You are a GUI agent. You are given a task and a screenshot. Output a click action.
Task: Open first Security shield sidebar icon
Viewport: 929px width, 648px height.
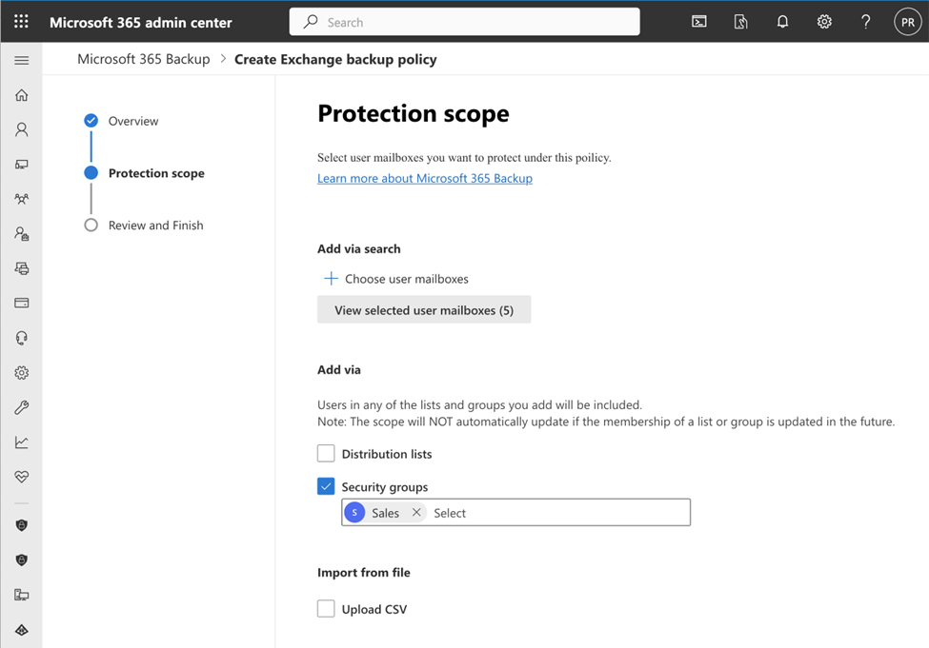pyautogui.click(x=21, y=525)
